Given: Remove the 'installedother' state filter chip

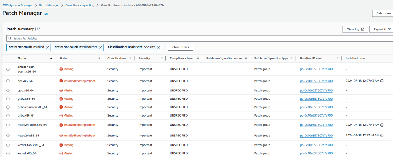Looking at the screenshot, I should [101, 47].
